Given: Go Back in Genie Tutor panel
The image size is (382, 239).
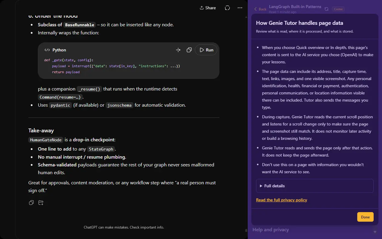Looking at the screenshot, I should pyautogui.click(x=260, y=9).
